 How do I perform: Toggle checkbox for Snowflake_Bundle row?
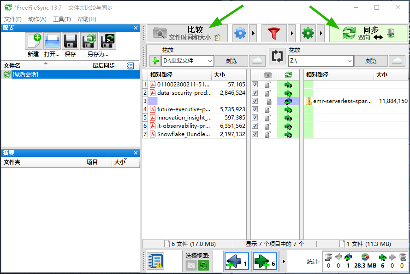pos(255,134)
